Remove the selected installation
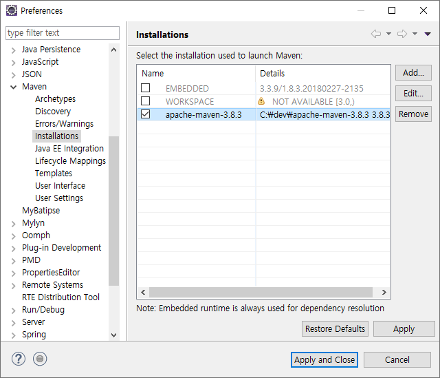The width and height of the screenshot is (440, 378). click(413, 114)
